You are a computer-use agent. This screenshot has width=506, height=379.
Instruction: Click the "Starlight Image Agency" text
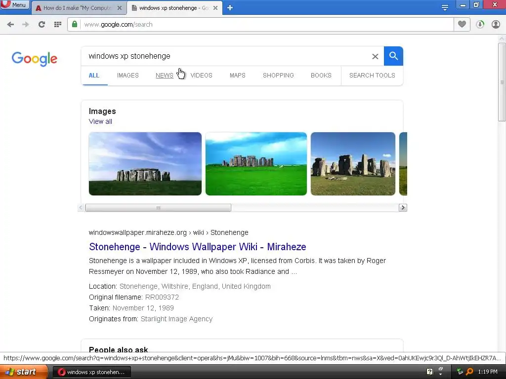pyautogui.click(x=176, y=319)
